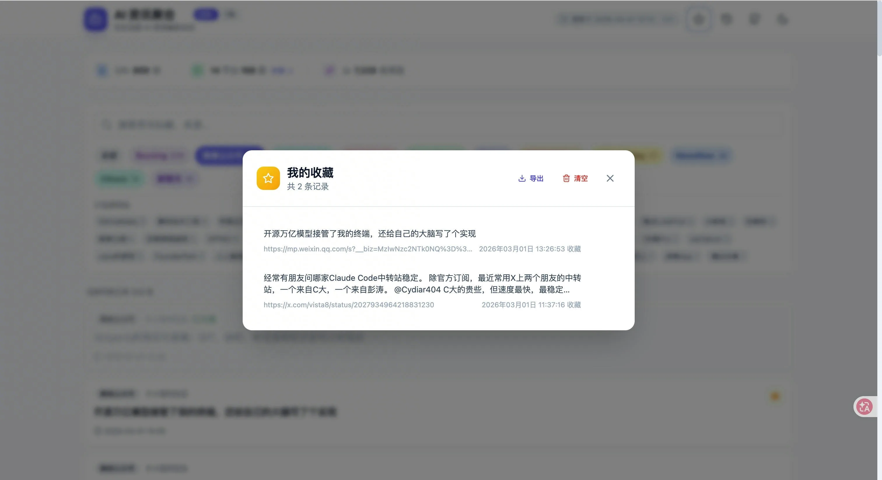882x480 pixels.
Task: Close the 我的收藏 dialog
Action: 610,178
